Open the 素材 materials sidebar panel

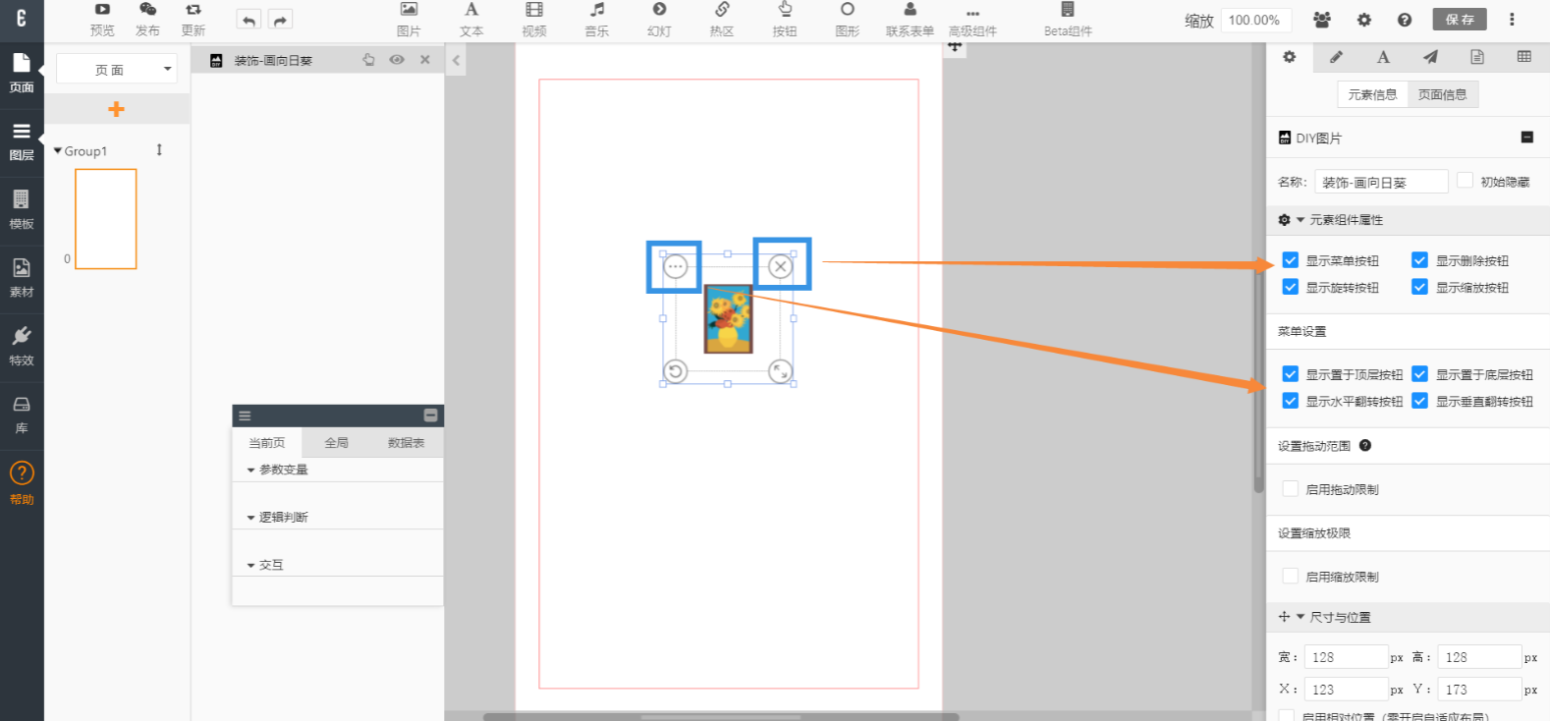(x=22, y=276)
